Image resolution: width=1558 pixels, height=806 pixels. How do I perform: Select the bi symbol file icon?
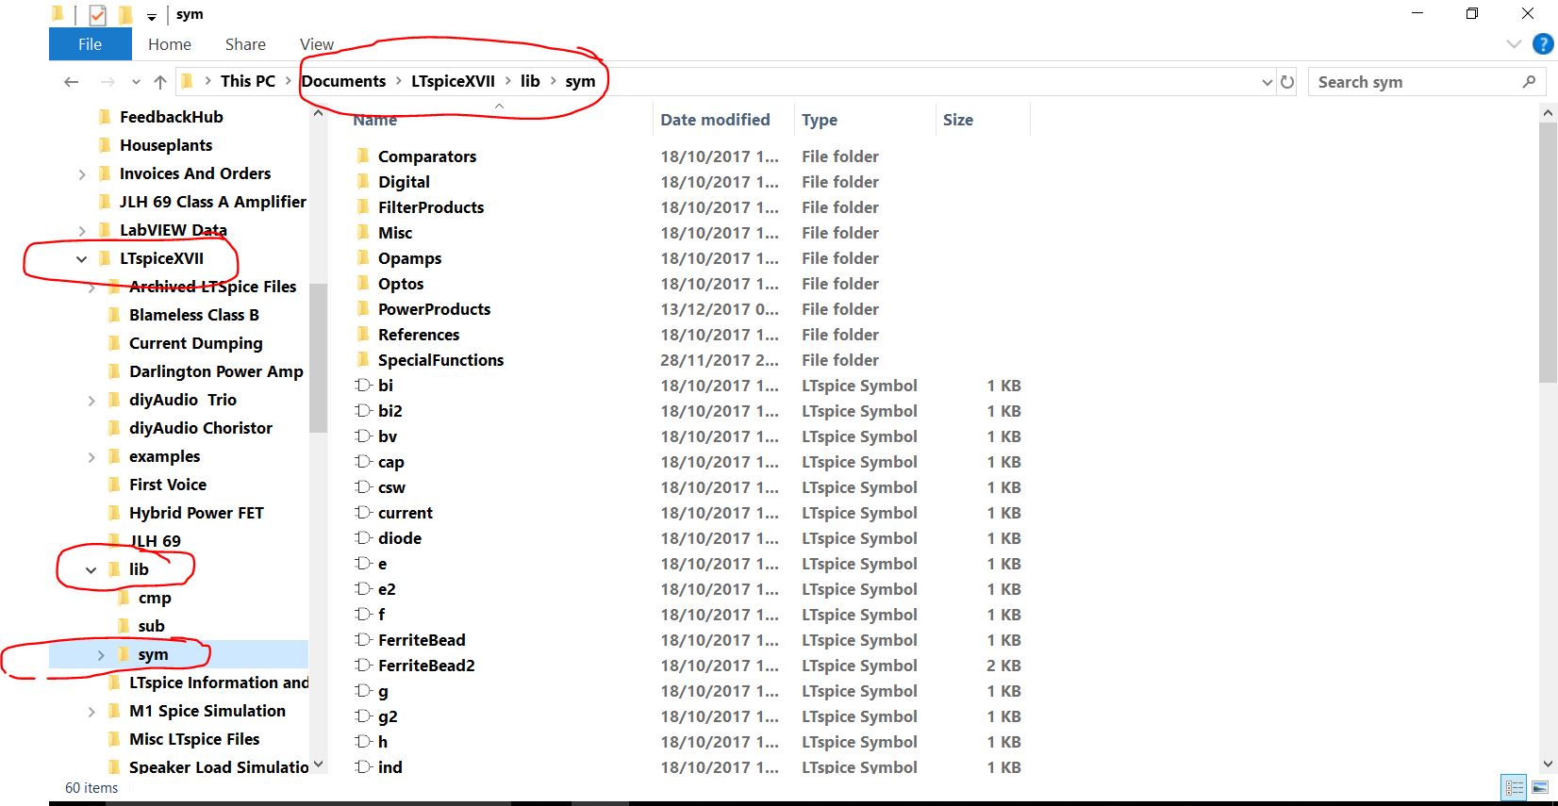(363, 385)
